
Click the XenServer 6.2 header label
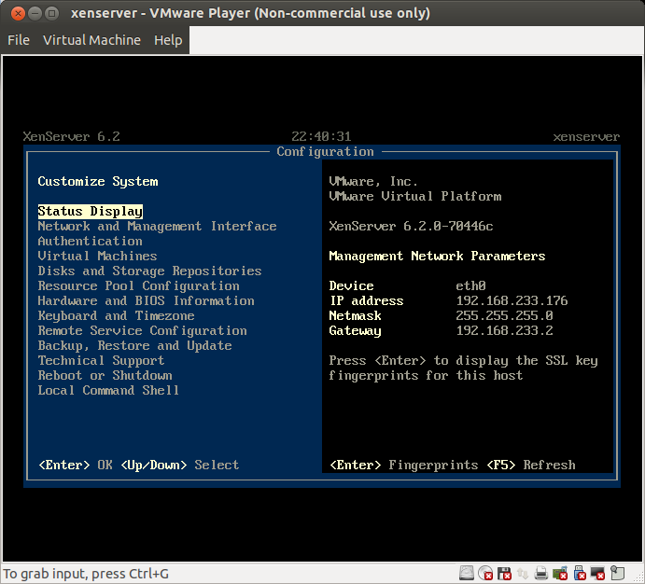pyautogui.click(x=71, y=136)
